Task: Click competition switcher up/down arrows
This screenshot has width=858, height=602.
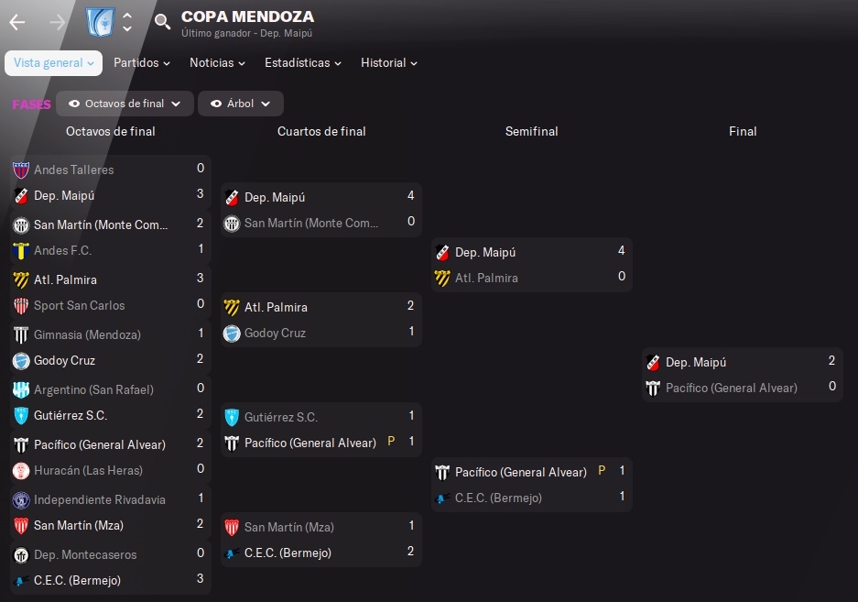Action: 127,23
